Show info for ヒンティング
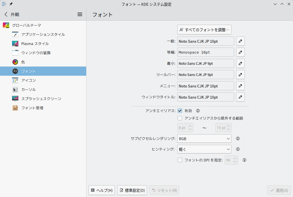The image size is (293, 197). click(x=238, y=149)
